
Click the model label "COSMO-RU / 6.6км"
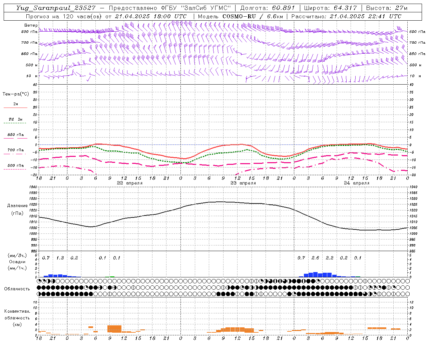[253, 16]
